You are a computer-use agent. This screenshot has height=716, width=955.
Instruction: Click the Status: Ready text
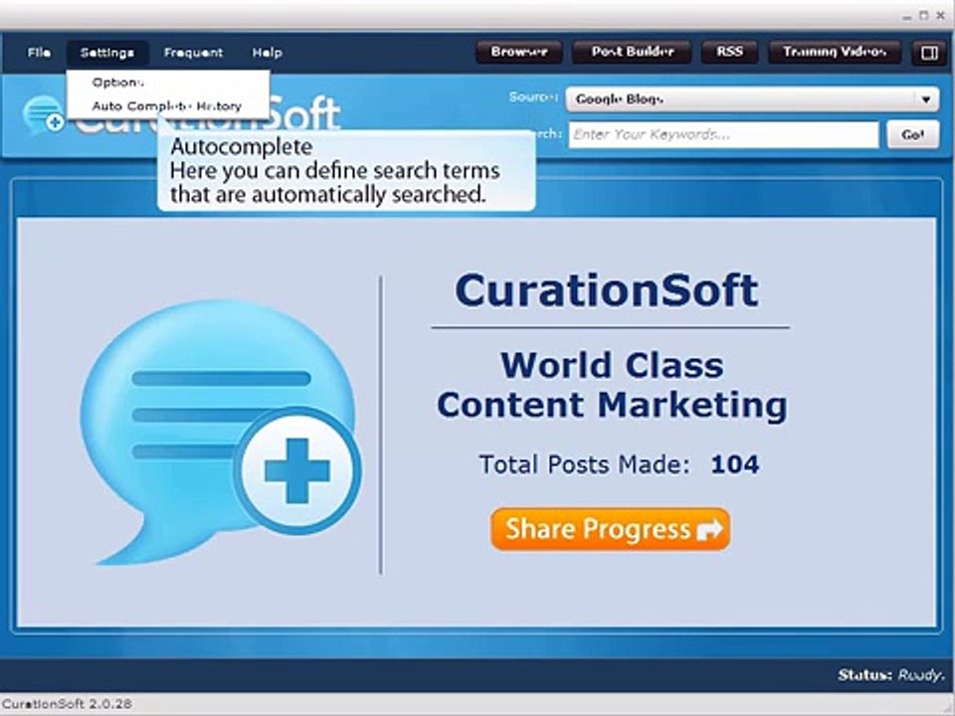pyautogui.click(x=889, y=674)
